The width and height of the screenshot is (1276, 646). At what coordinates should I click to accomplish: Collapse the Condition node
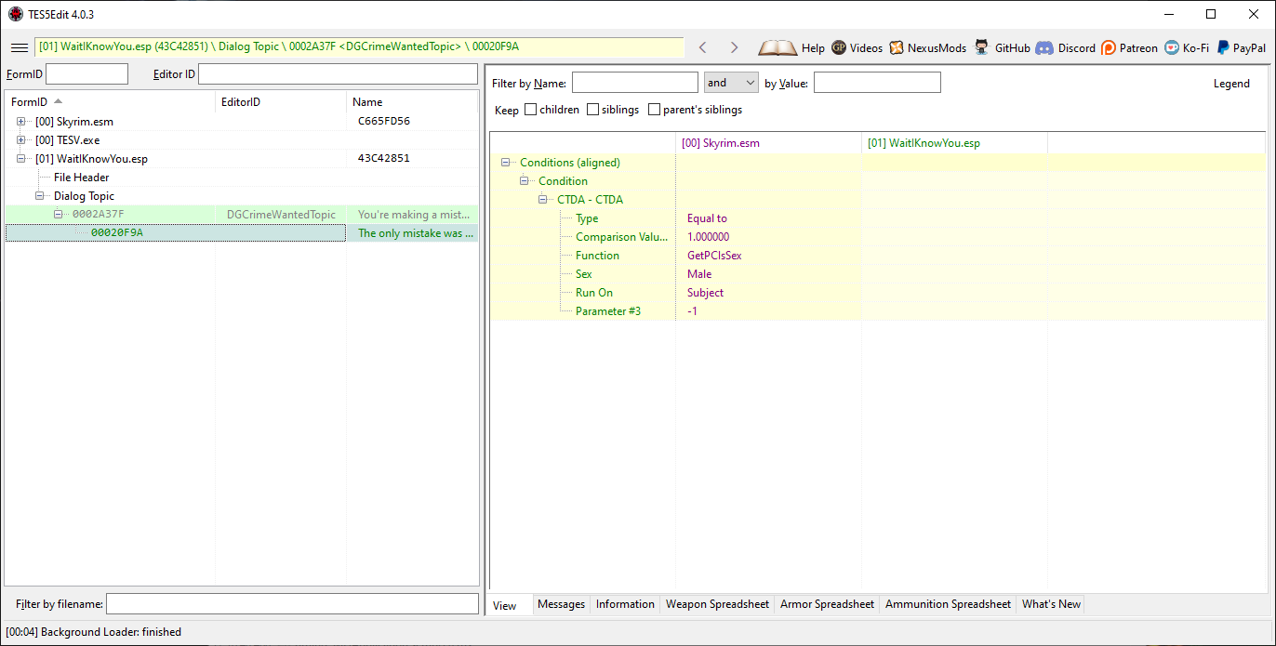pos(525,181)
